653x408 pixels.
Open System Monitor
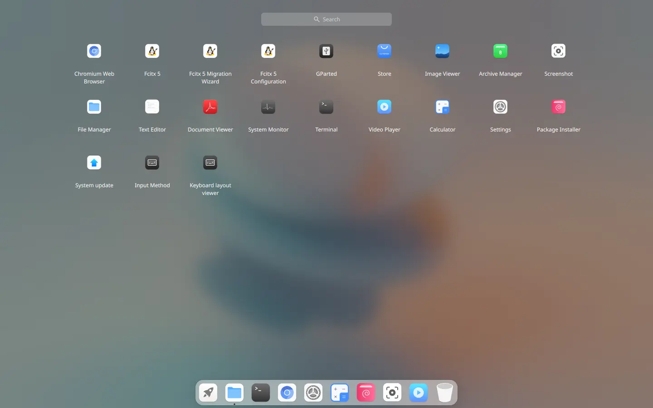268,107
